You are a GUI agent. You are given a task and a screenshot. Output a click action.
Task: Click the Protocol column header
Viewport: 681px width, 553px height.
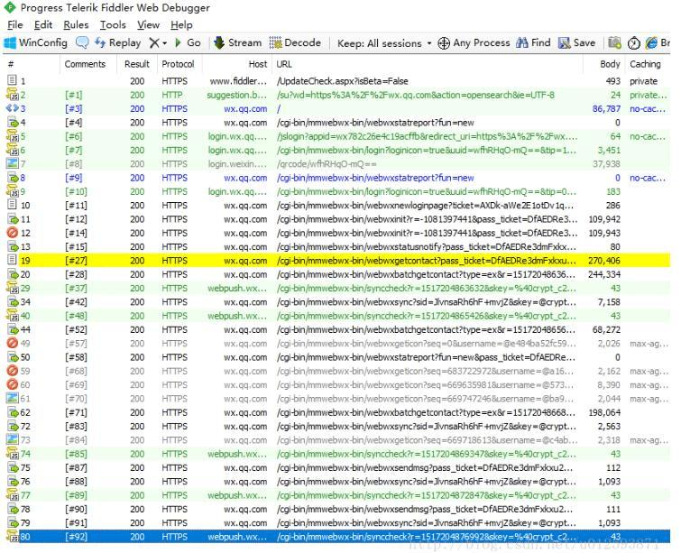[x=178, y=64]
